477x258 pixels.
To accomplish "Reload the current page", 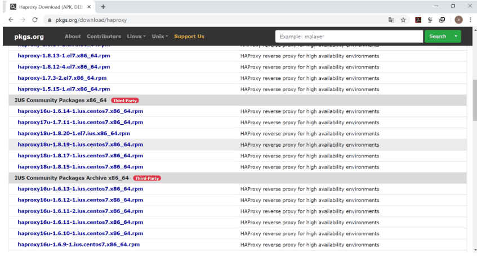I will tap(35, 20).
